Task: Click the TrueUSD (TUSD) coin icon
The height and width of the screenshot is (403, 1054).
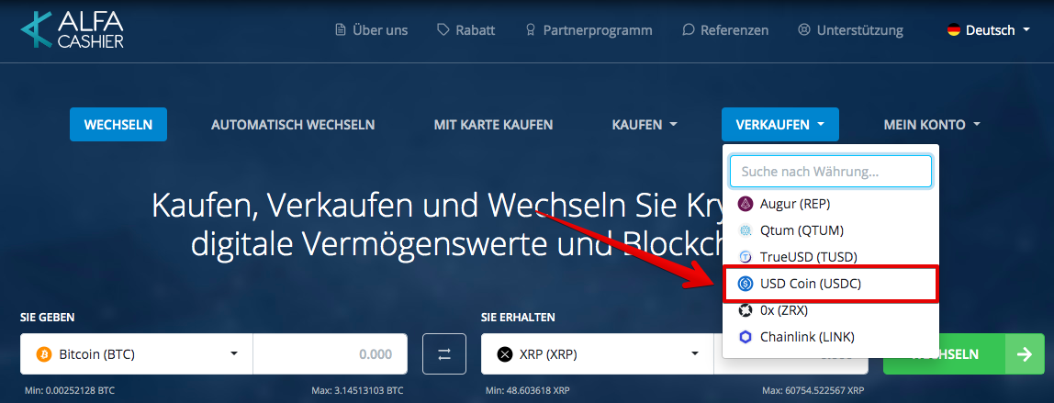Action: point(745,257)
